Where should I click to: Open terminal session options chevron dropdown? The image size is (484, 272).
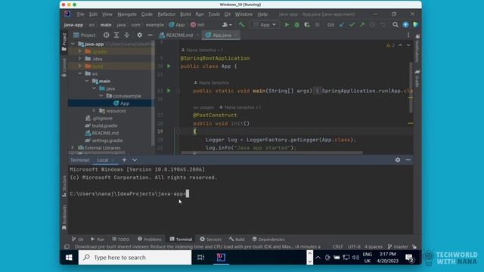135,159
